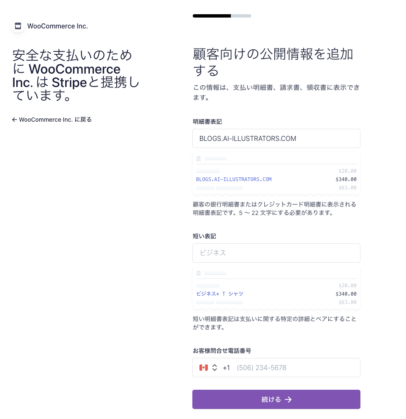Expand the country selector up-down chevron
The height and width of the screenshot is (419, 406).
tap(214, 368)
